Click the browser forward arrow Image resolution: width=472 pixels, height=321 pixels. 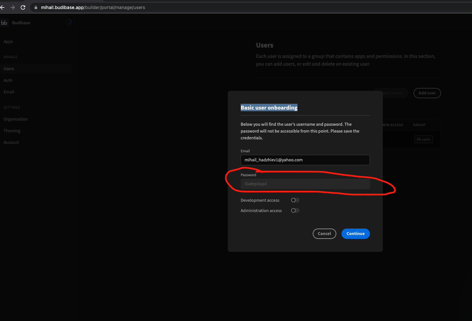point(13,7)
